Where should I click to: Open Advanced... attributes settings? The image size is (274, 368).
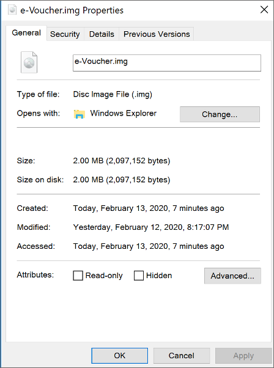tap(232, 276)
